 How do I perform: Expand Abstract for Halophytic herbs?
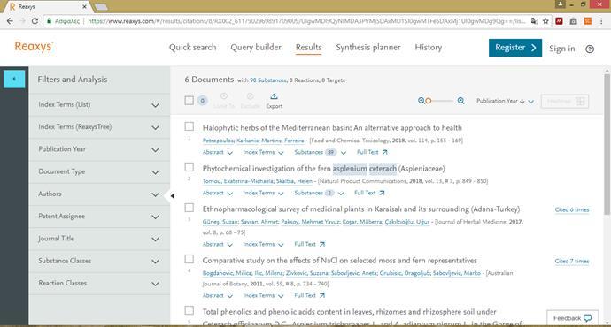click(x=218, y=152)
